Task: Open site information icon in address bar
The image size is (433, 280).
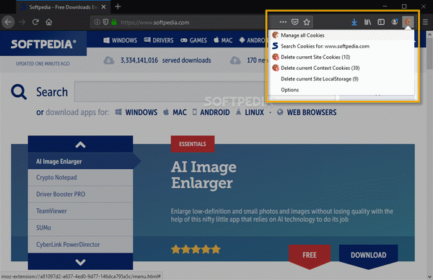Action: (97, 22)
